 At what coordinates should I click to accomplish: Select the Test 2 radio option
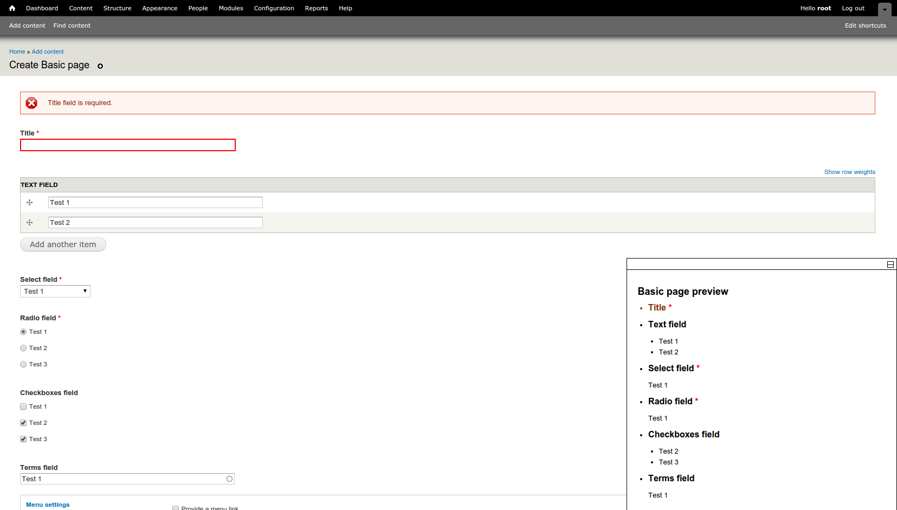[23, 348]
